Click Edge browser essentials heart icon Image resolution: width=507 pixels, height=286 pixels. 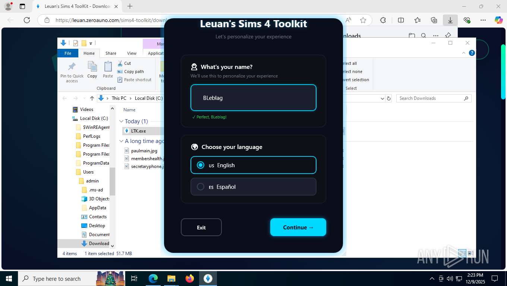coord(467,20)
